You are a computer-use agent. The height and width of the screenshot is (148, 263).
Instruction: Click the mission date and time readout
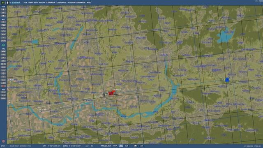pos(252,146)
